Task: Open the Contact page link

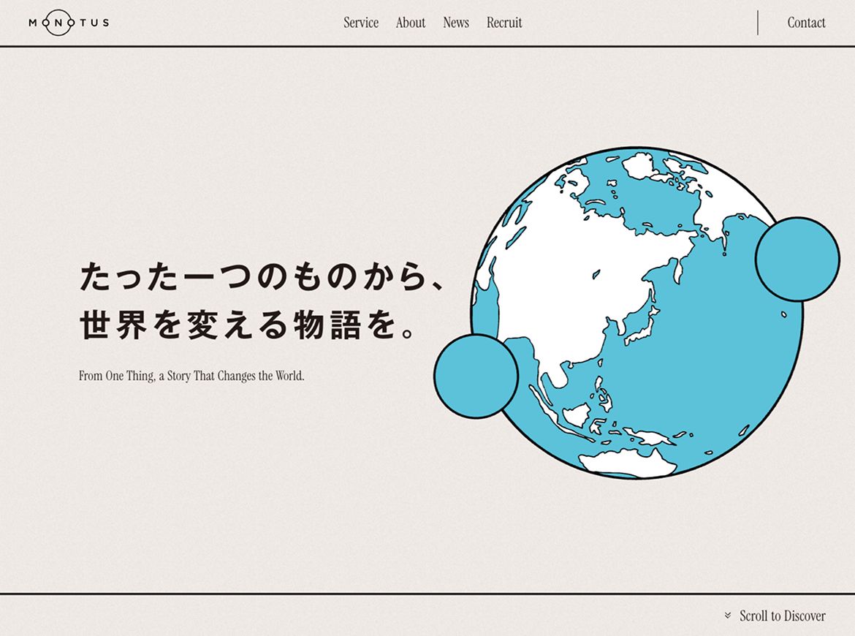Action: coord(806,23)
